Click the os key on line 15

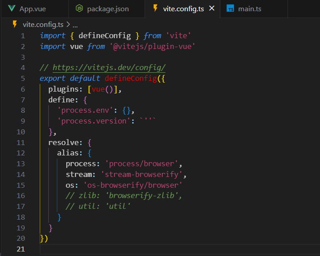[x=70, y=185]
